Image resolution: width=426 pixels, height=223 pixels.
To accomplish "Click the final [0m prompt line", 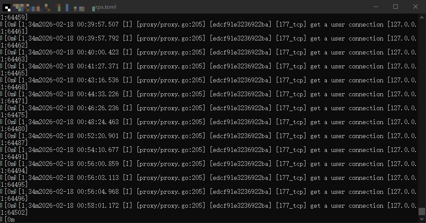I will click(7, 220).
